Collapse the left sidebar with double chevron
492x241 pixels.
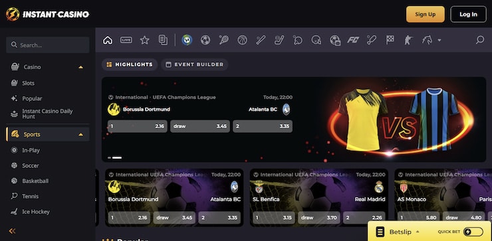pos(12,231)
